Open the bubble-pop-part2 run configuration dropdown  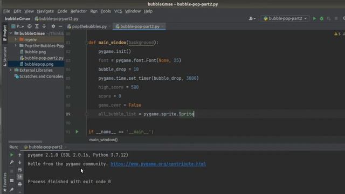point(285,18)
